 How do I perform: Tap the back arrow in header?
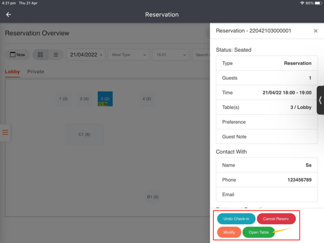click(x=9, y=14)
